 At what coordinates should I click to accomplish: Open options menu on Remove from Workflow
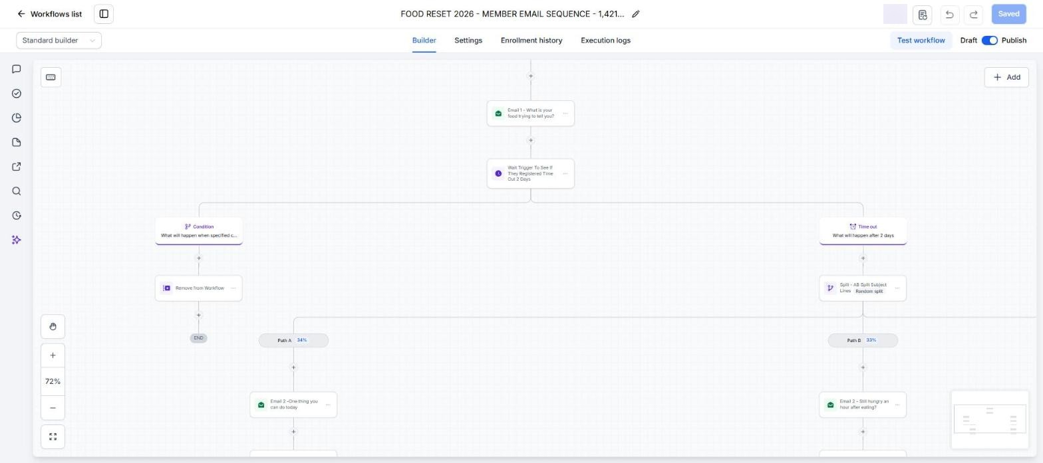[233, 288]
